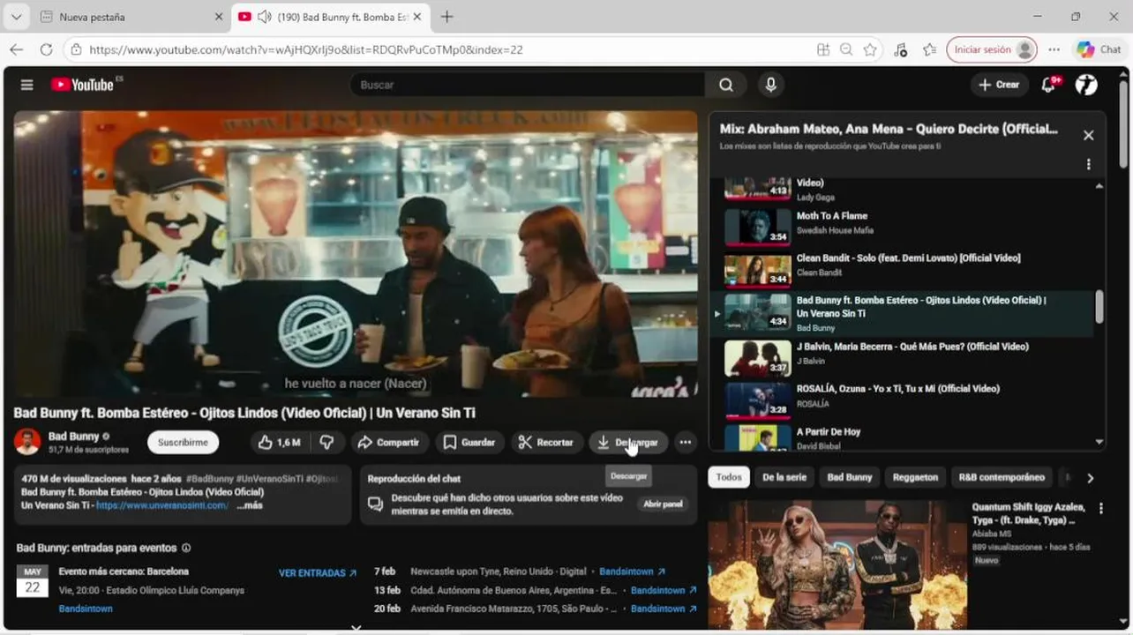
Task: Open Bandsintown link for 7 feb Newcastle
Action: pos(632,571)
